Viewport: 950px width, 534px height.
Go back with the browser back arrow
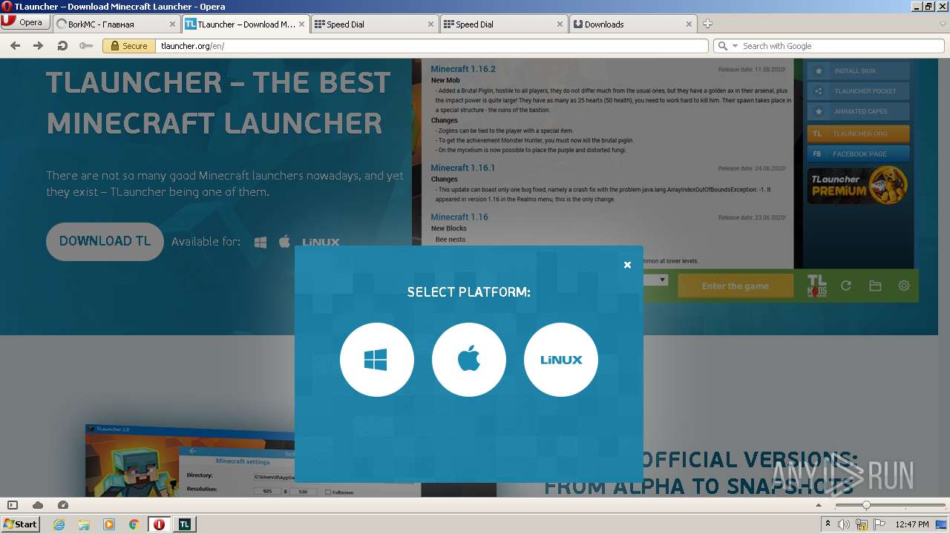pyautogui.click(x=15, y=46)
